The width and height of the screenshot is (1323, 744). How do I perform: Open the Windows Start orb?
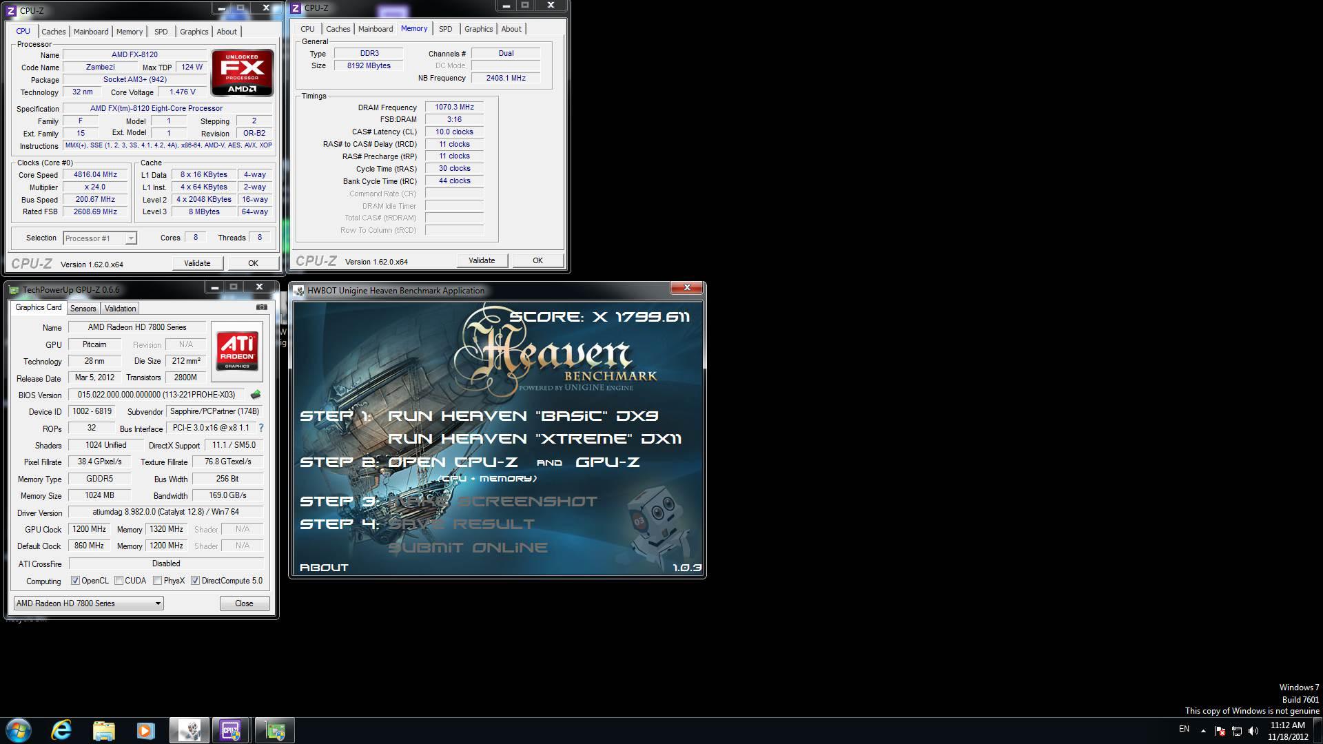(19, 730)
